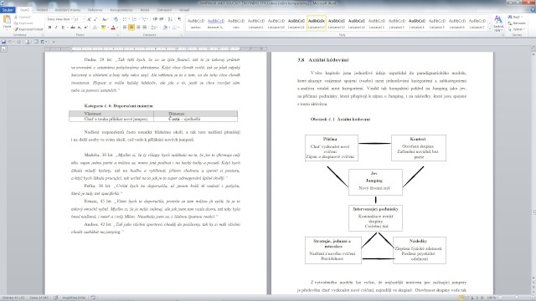Image resolution: width=536 pixels, height=301 pixels.
Task: Toggle show paragraph marks
Action: pos(179,19)
